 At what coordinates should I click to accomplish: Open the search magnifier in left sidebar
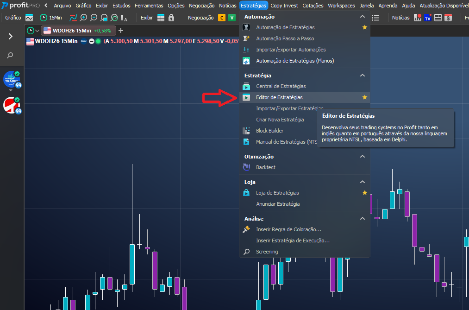click(10, 56)
